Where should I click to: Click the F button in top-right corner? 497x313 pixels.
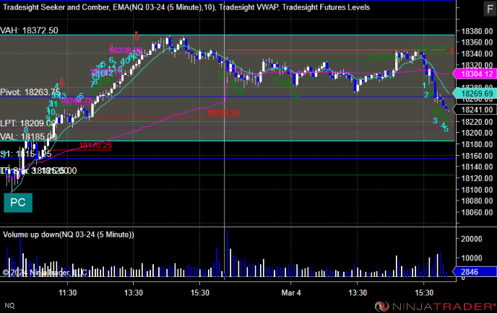490,9
